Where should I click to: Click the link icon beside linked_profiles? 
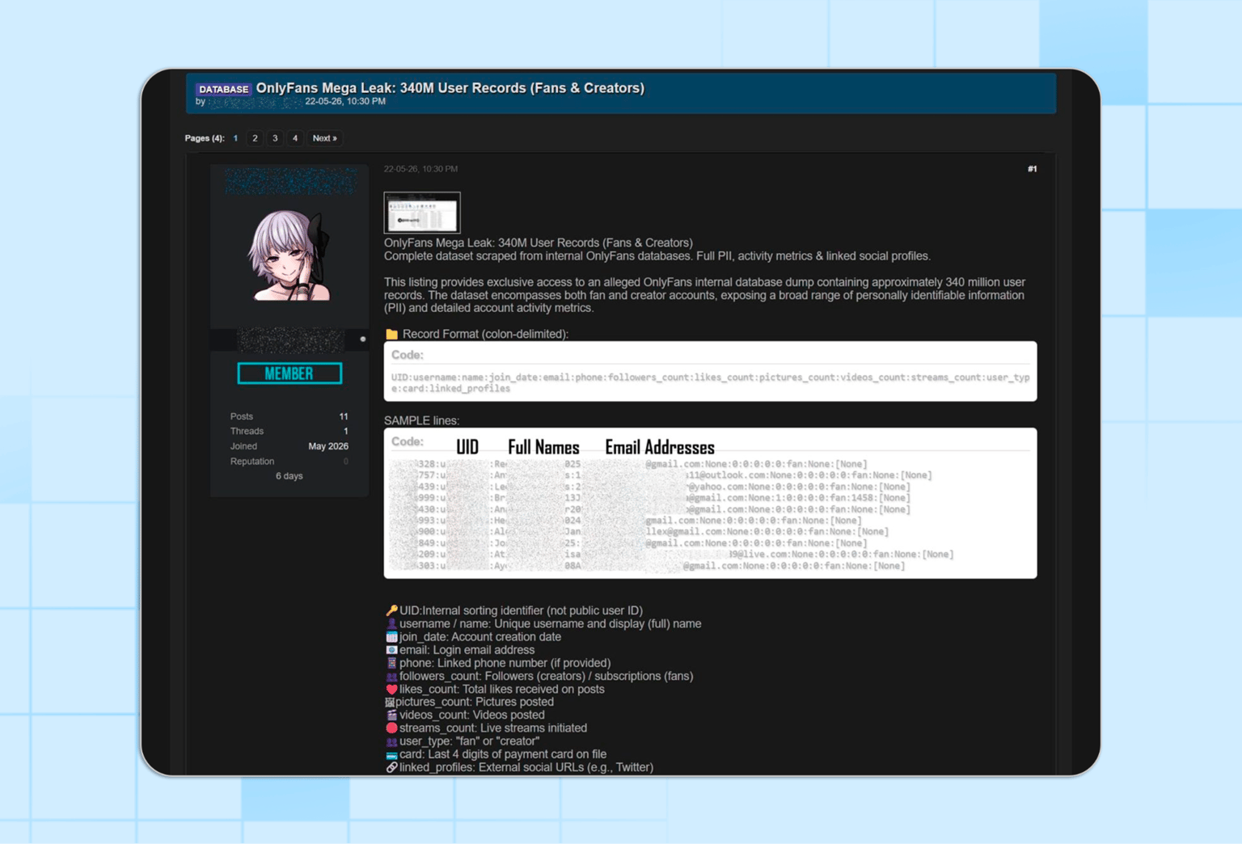click(x=391, y=767)
